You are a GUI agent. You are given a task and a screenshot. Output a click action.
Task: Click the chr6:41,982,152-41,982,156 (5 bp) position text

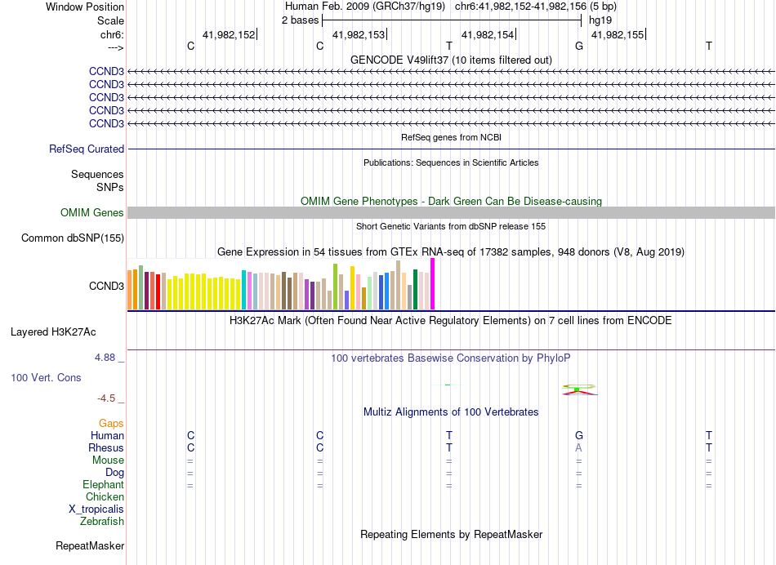click(x=536, y=7)
